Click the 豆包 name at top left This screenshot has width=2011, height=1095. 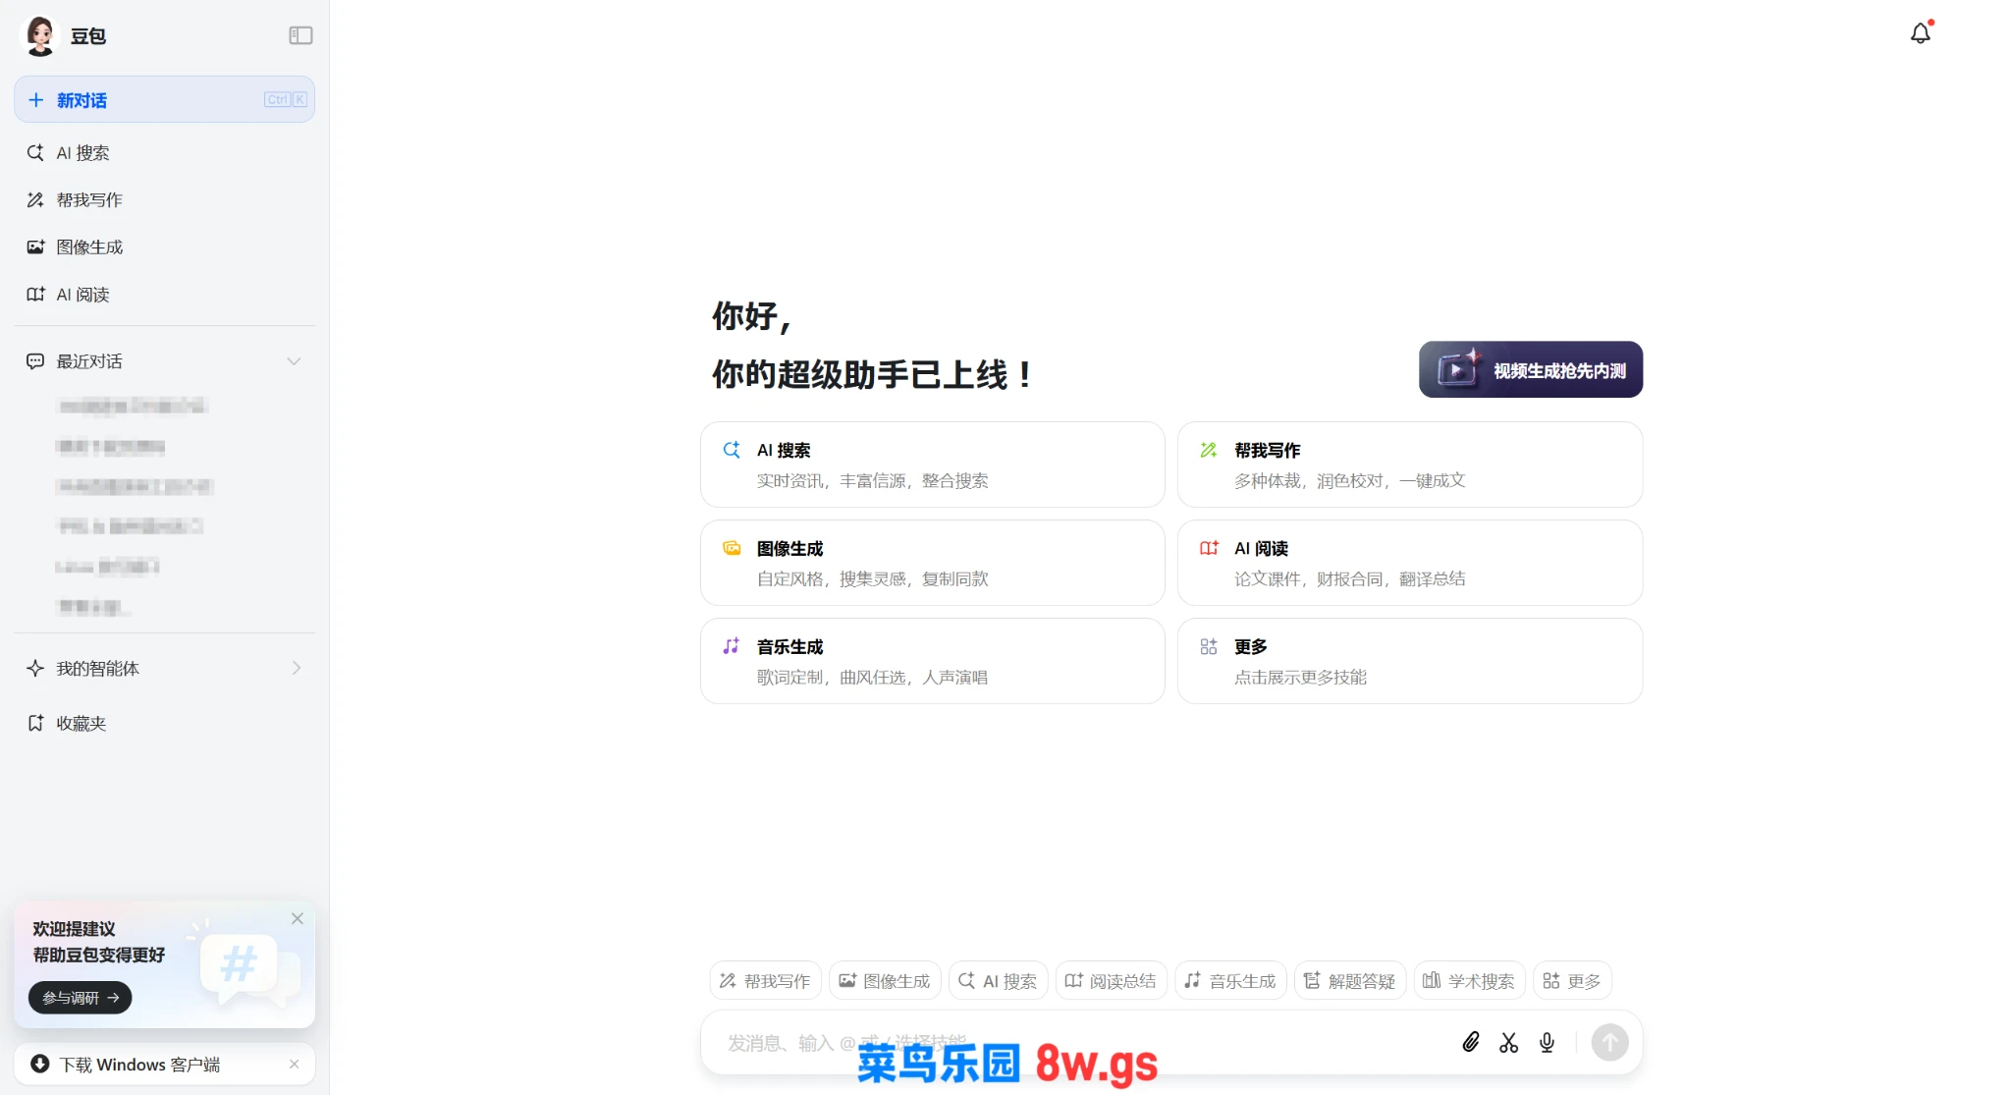tap(87, 36)
